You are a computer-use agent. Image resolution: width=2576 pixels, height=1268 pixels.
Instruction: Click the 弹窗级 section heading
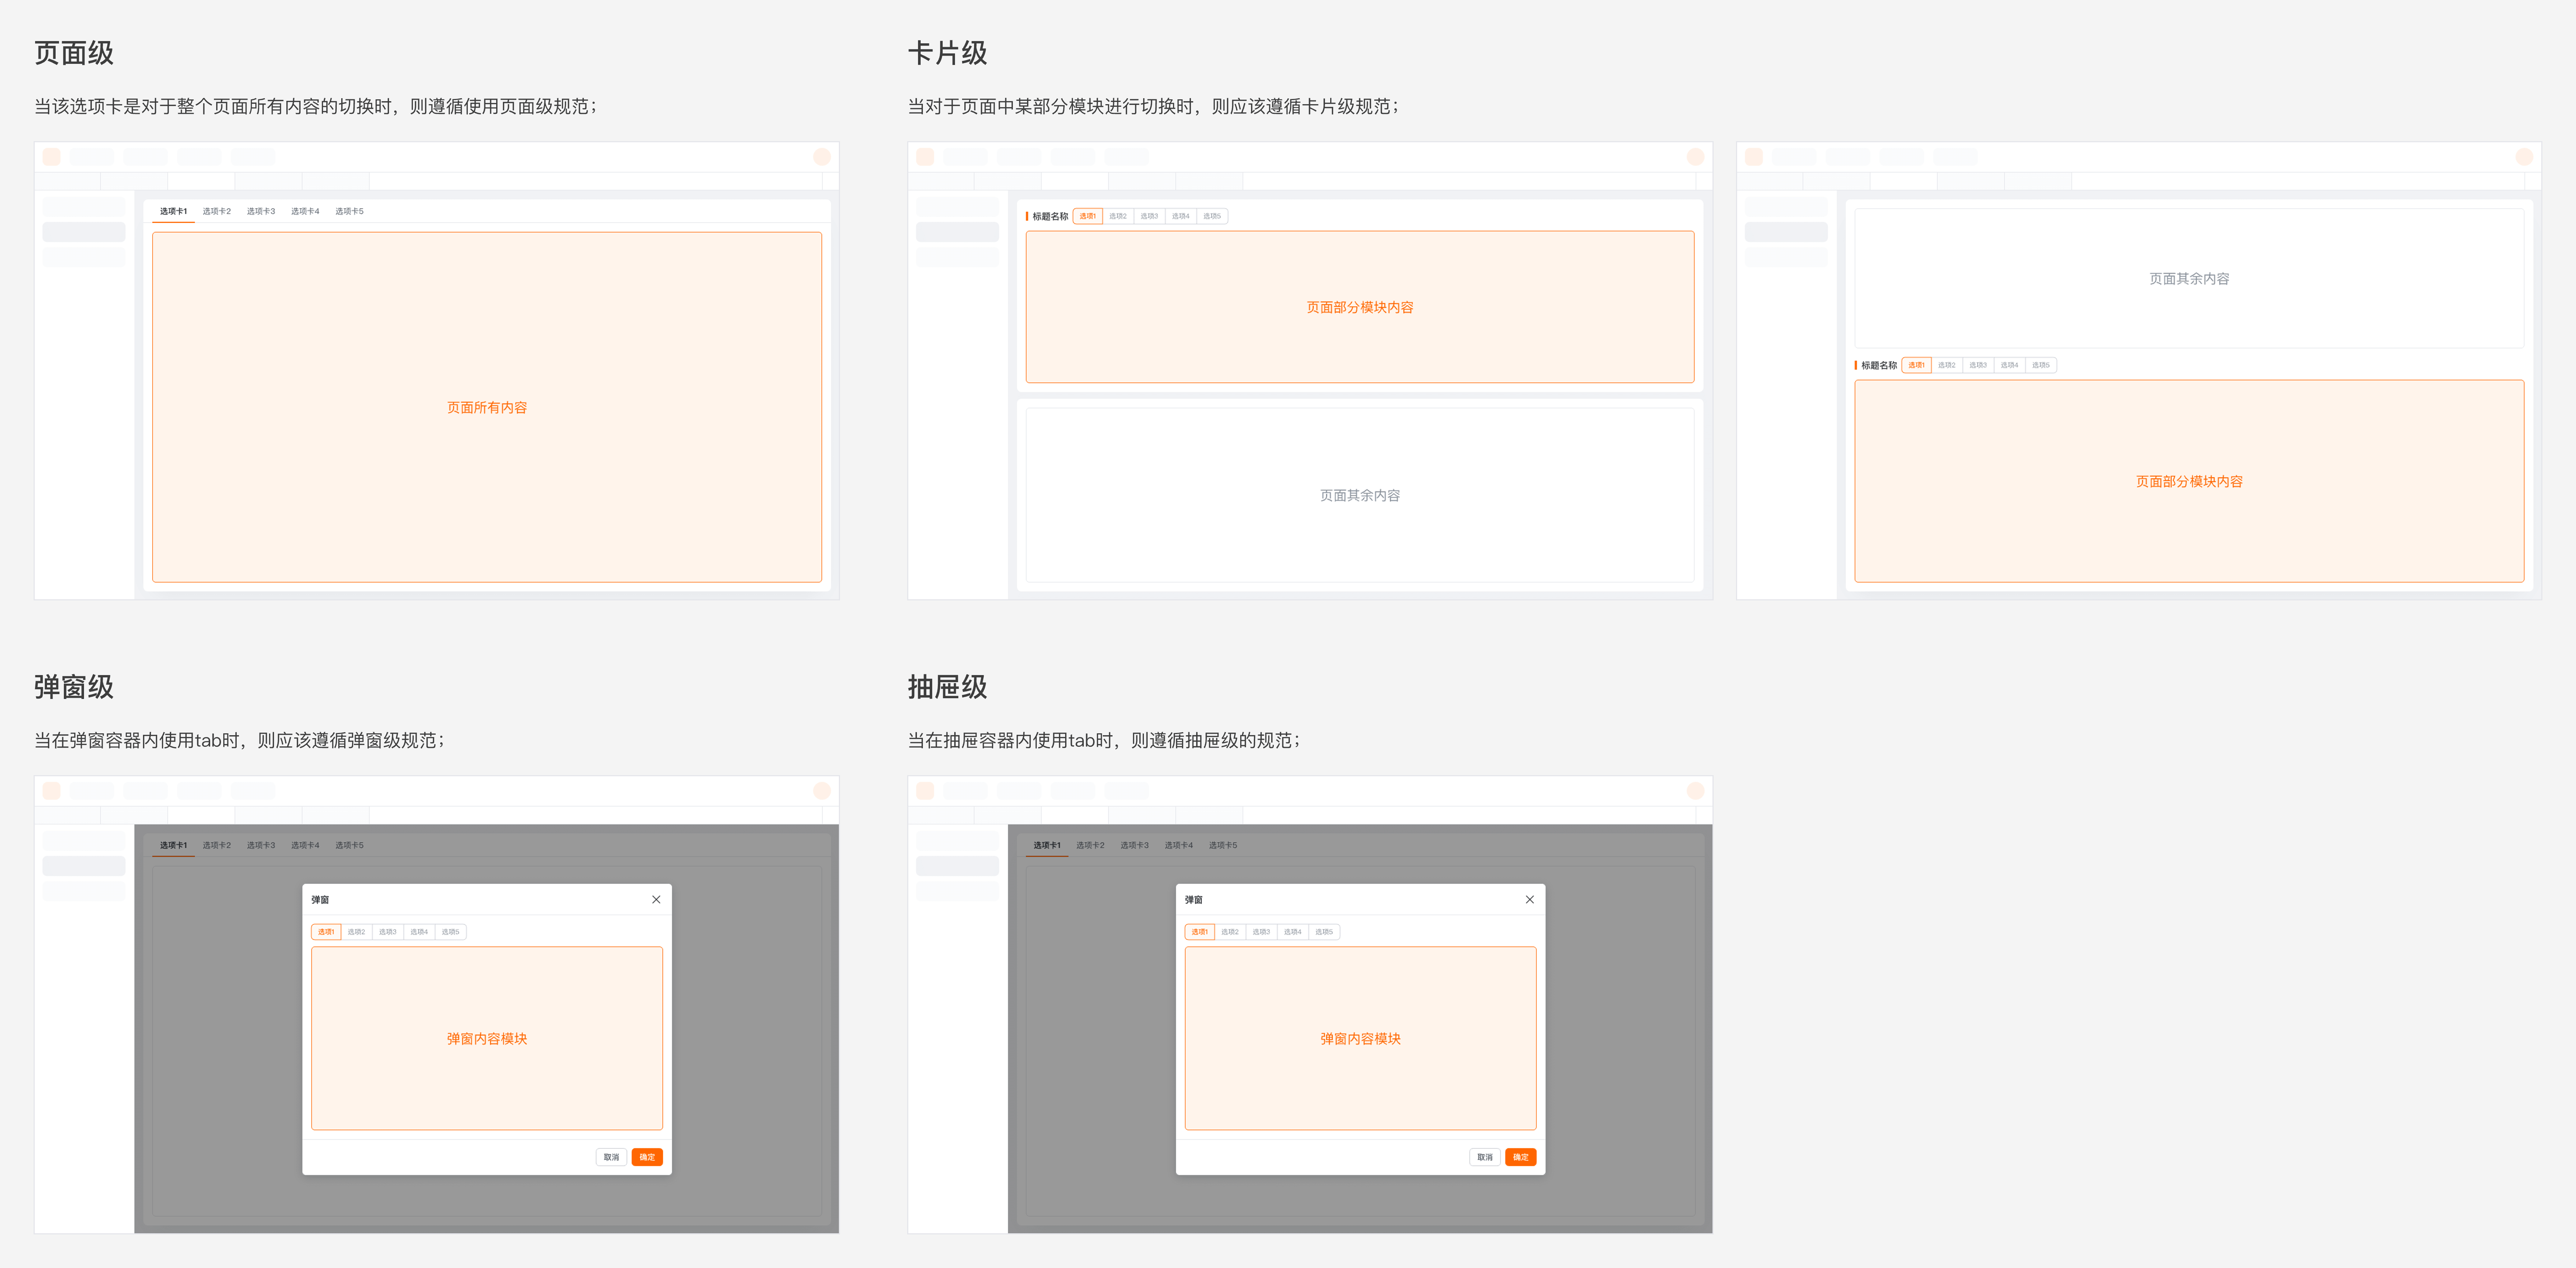tap(74, 687)
